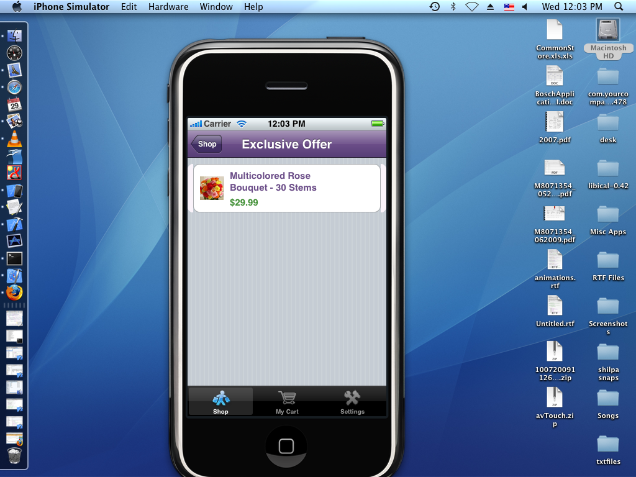Restore the minimized Firefox window in Dock
Screen dimensions: 636x477
click(x=15, y=439)
